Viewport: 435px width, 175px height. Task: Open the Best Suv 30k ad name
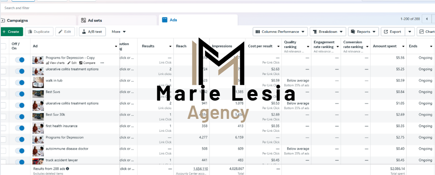tap(55, 114)
